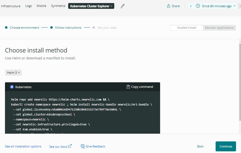
Task: Switch to Monitor applications mode
Action: click(219, 28)
